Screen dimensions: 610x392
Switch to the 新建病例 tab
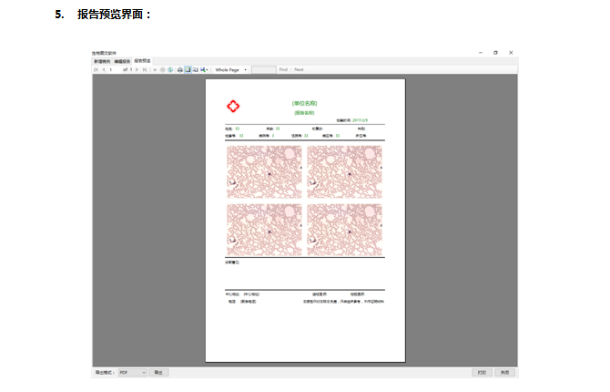[101, 61]
